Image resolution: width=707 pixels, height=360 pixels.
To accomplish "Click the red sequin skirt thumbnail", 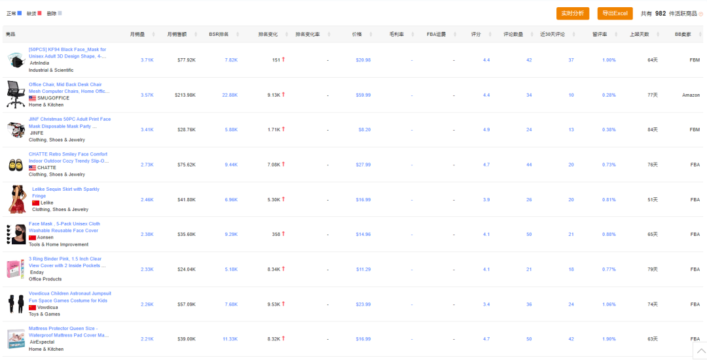I will (17, 199).
